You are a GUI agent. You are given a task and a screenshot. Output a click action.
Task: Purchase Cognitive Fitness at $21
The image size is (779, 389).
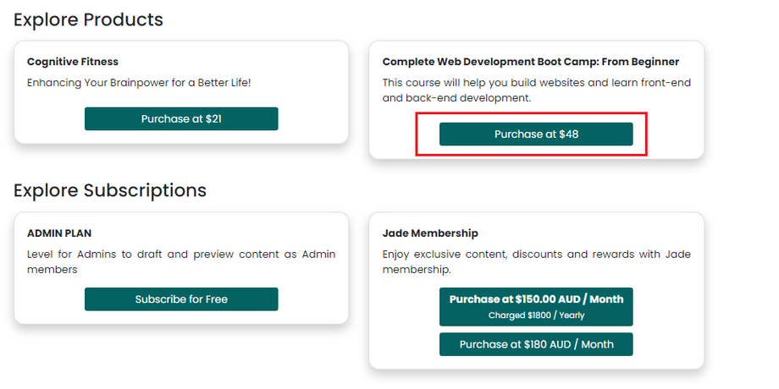pyautogui.click(x=181, y=119)
